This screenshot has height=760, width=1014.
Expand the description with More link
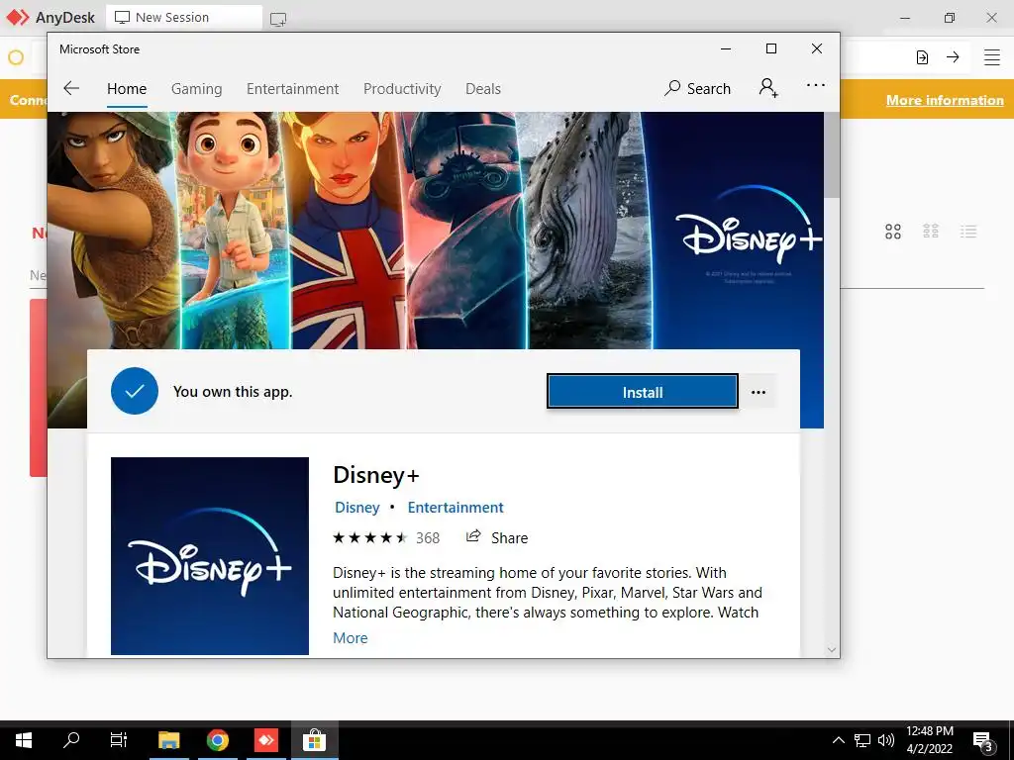coord(350,638)
